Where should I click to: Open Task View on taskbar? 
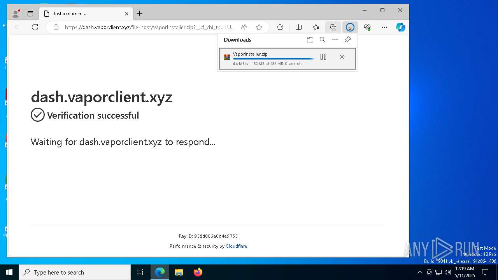click(x=140, y=272)
